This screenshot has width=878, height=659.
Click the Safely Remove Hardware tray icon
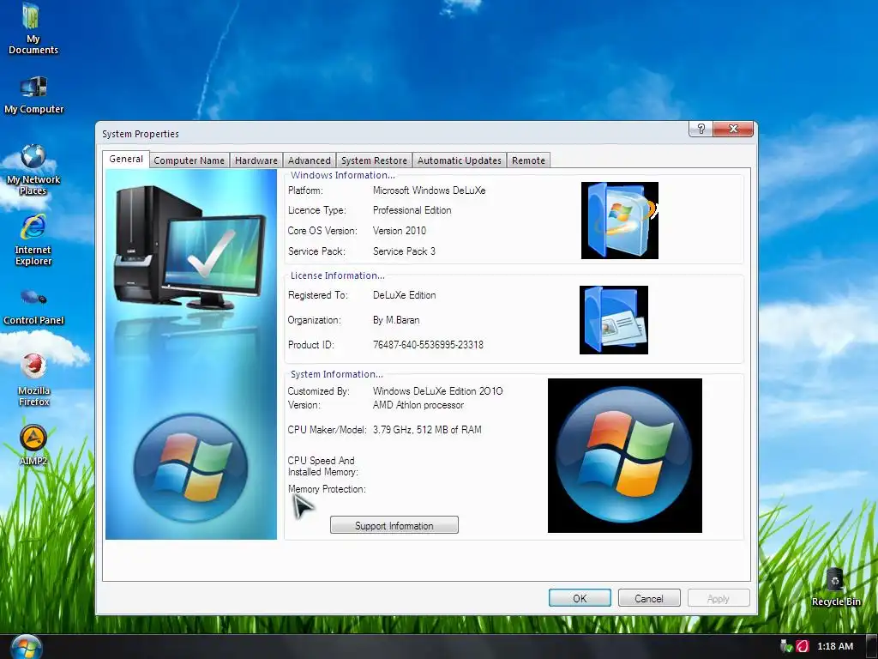point(786,646)
